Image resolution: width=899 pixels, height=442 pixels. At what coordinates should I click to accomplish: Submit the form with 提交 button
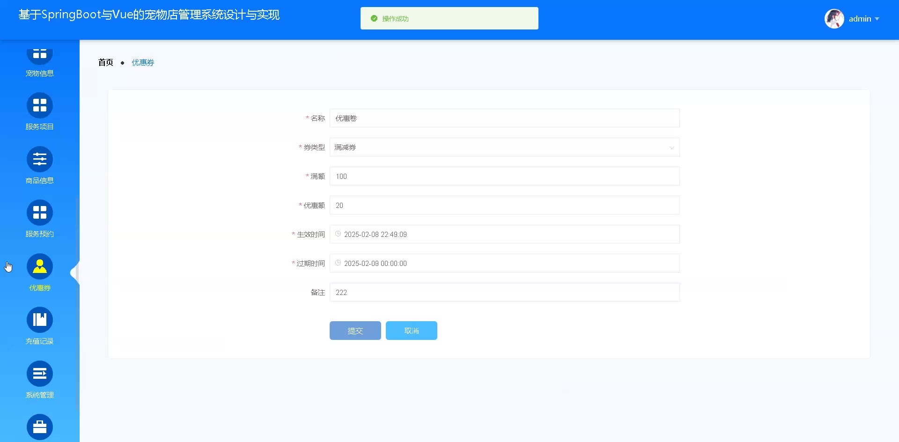click(x=355, y=331)
